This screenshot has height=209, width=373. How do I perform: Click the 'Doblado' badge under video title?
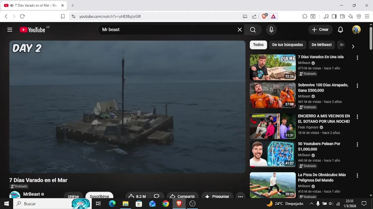[19, 186]
